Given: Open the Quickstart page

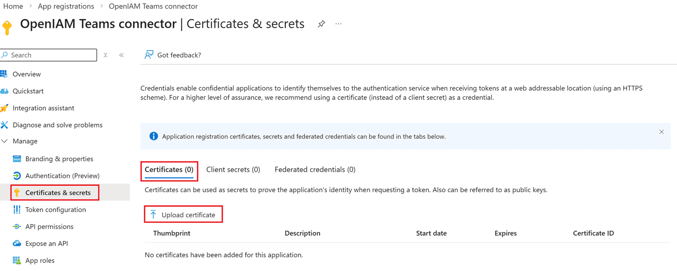Looking at the screenshot, I should coord(28,91).
